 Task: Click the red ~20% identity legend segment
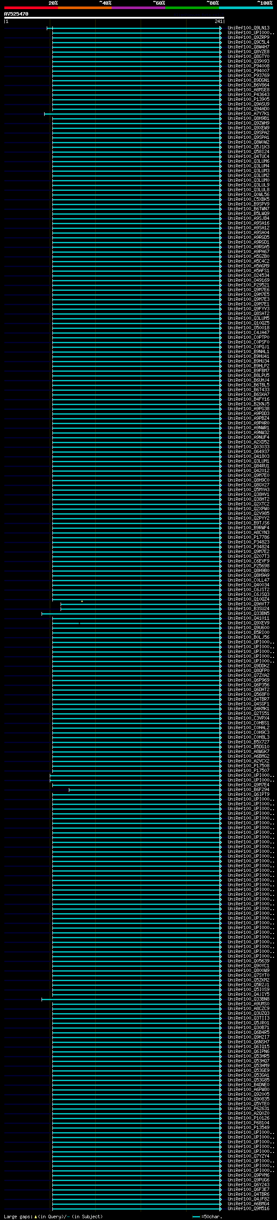31,8
